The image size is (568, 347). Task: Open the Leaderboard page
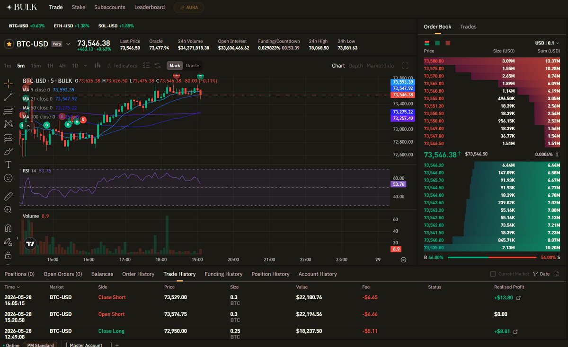(150, 7)
